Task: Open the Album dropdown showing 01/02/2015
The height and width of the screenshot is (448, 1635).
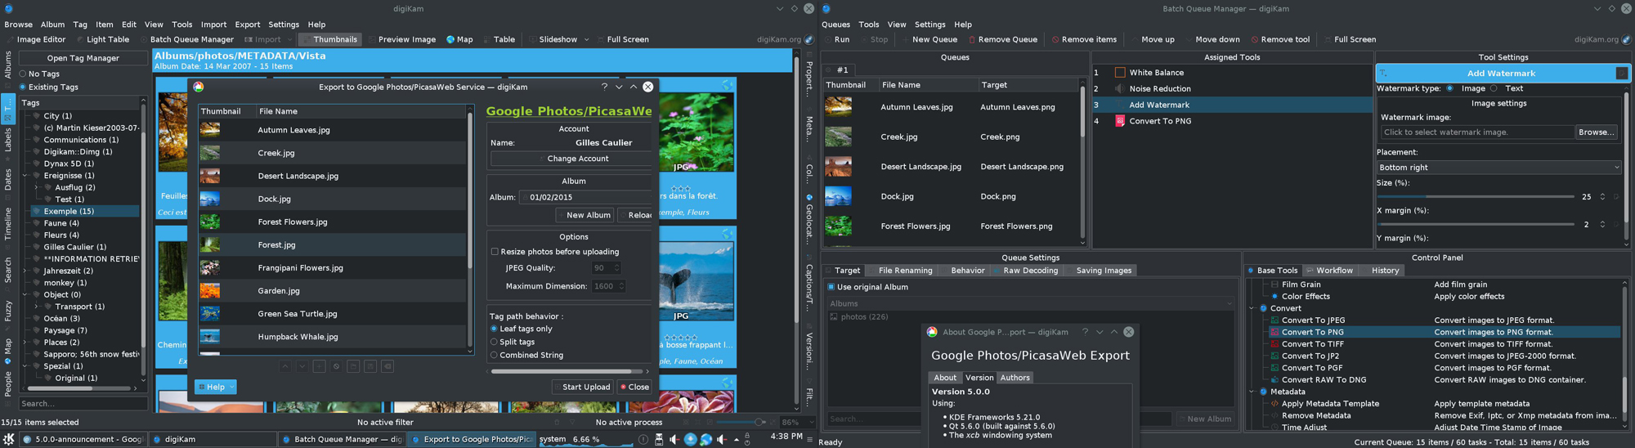Action: tap(586, 197)
